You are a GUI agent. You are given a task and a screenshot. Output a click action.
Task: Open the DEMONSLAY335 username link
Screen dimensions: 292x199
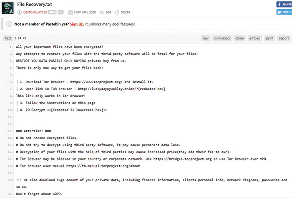click(35, 12)
